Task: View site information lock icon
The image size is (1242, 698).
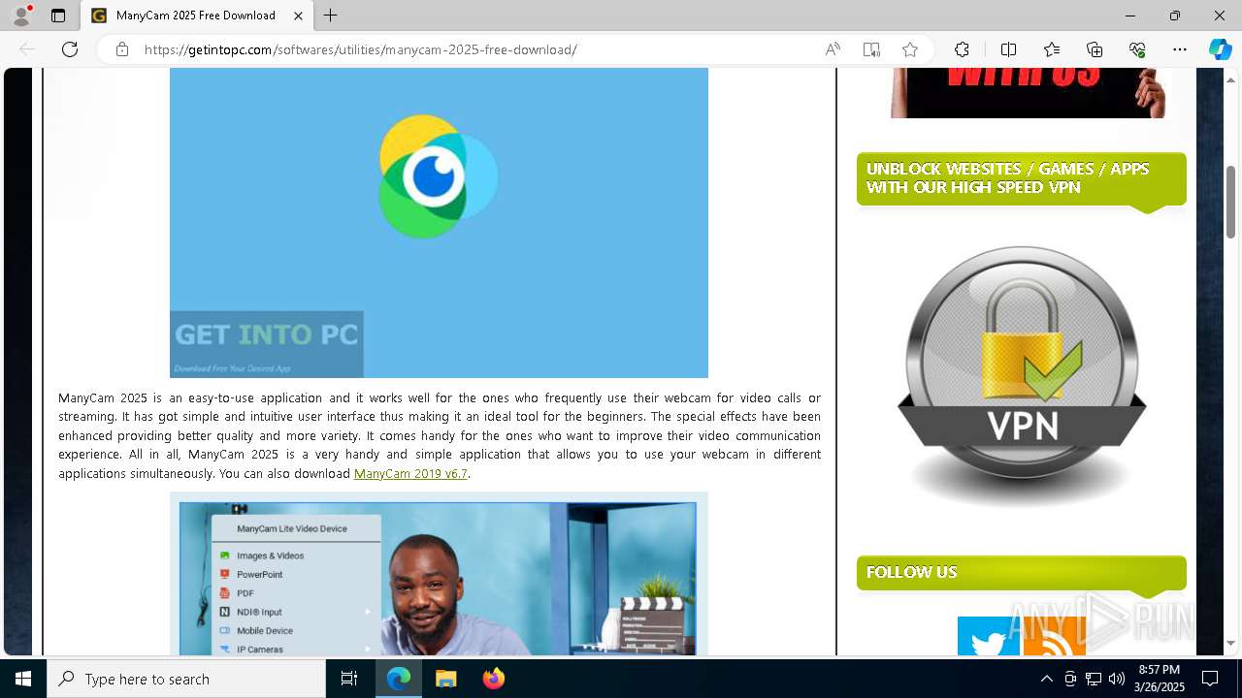Action: coord(122,49)
